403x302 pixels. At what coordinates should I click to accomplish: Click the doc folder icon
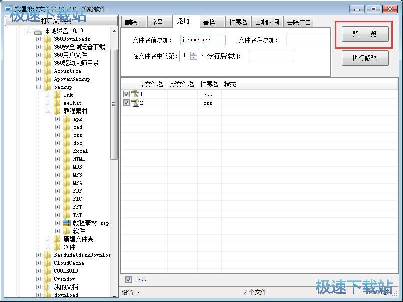click(67, 143)
